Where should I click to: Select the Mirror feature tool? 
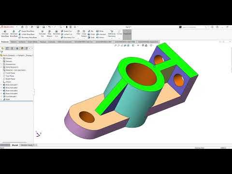(100, 38)
